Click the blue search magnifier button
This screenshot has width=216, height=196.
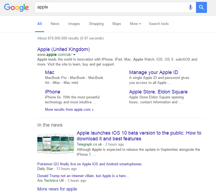click(201, 7)
